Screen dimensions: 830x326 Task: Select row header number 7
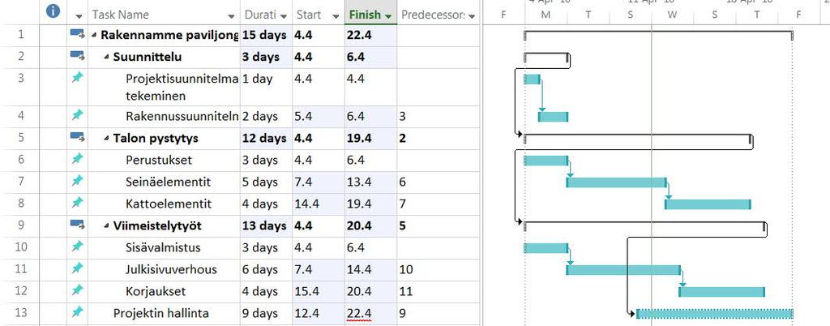[x=20, y=182]
